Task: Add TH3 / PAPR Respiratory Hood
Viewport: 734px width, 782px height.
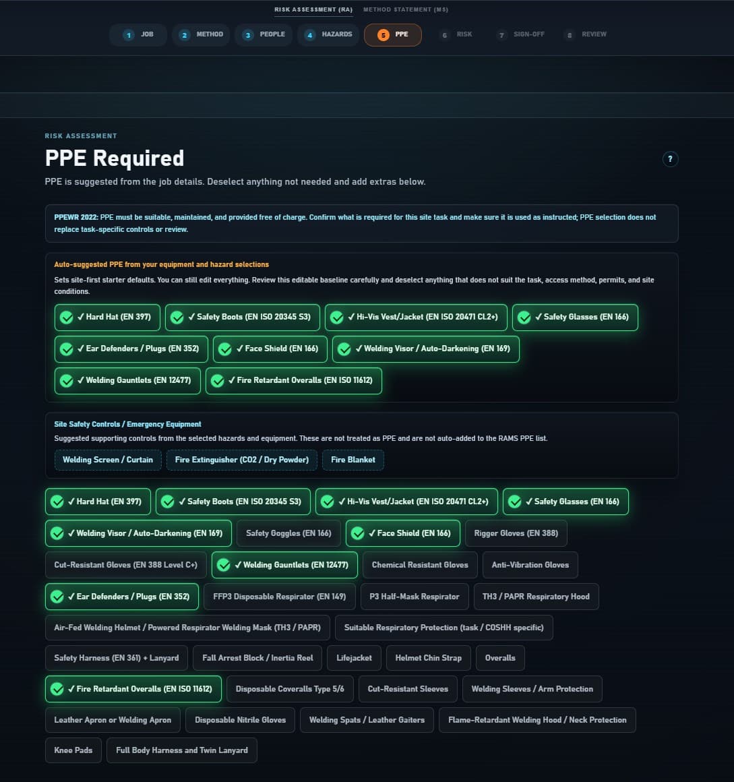Action: coord(536,597)
